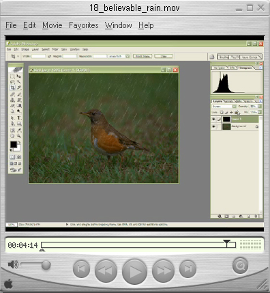Toggle lock position in Layers panel
The image size is (270, 293).
(x=231, y=112)
